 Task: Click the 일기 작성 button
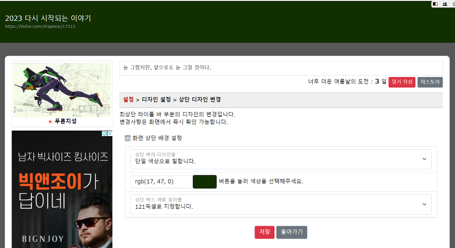[x=401, y=82]
